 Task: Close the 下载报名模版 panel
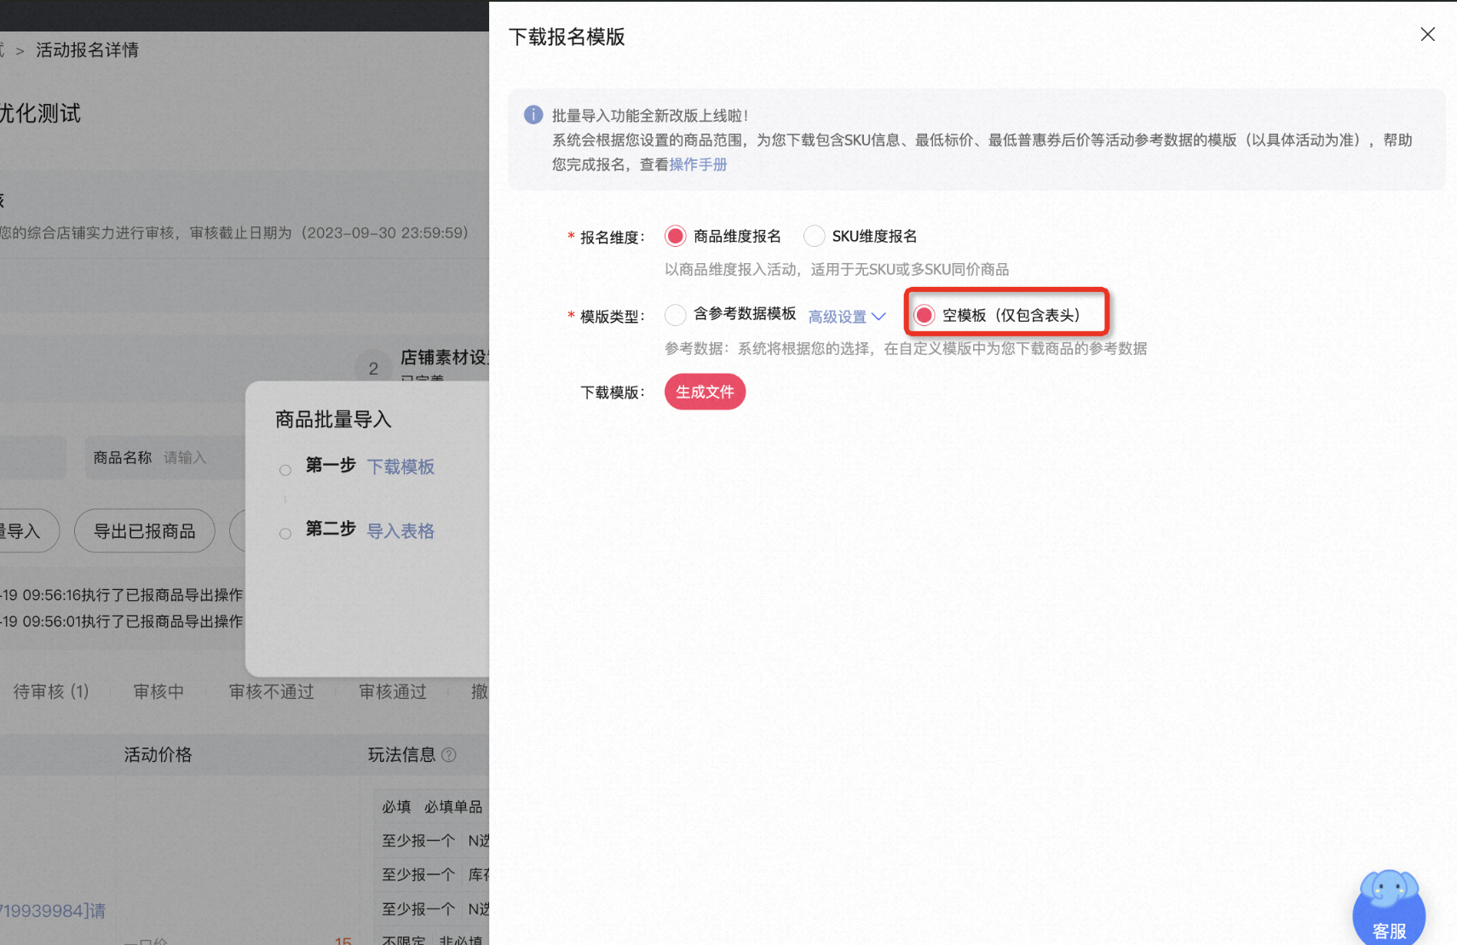pyautogui.click(x=1427, y=34)
